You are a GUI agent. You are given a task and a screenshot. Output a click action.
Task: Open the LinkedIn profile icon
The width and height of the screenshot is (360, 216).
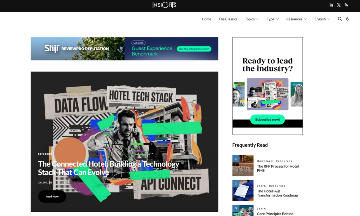point(331,5)
